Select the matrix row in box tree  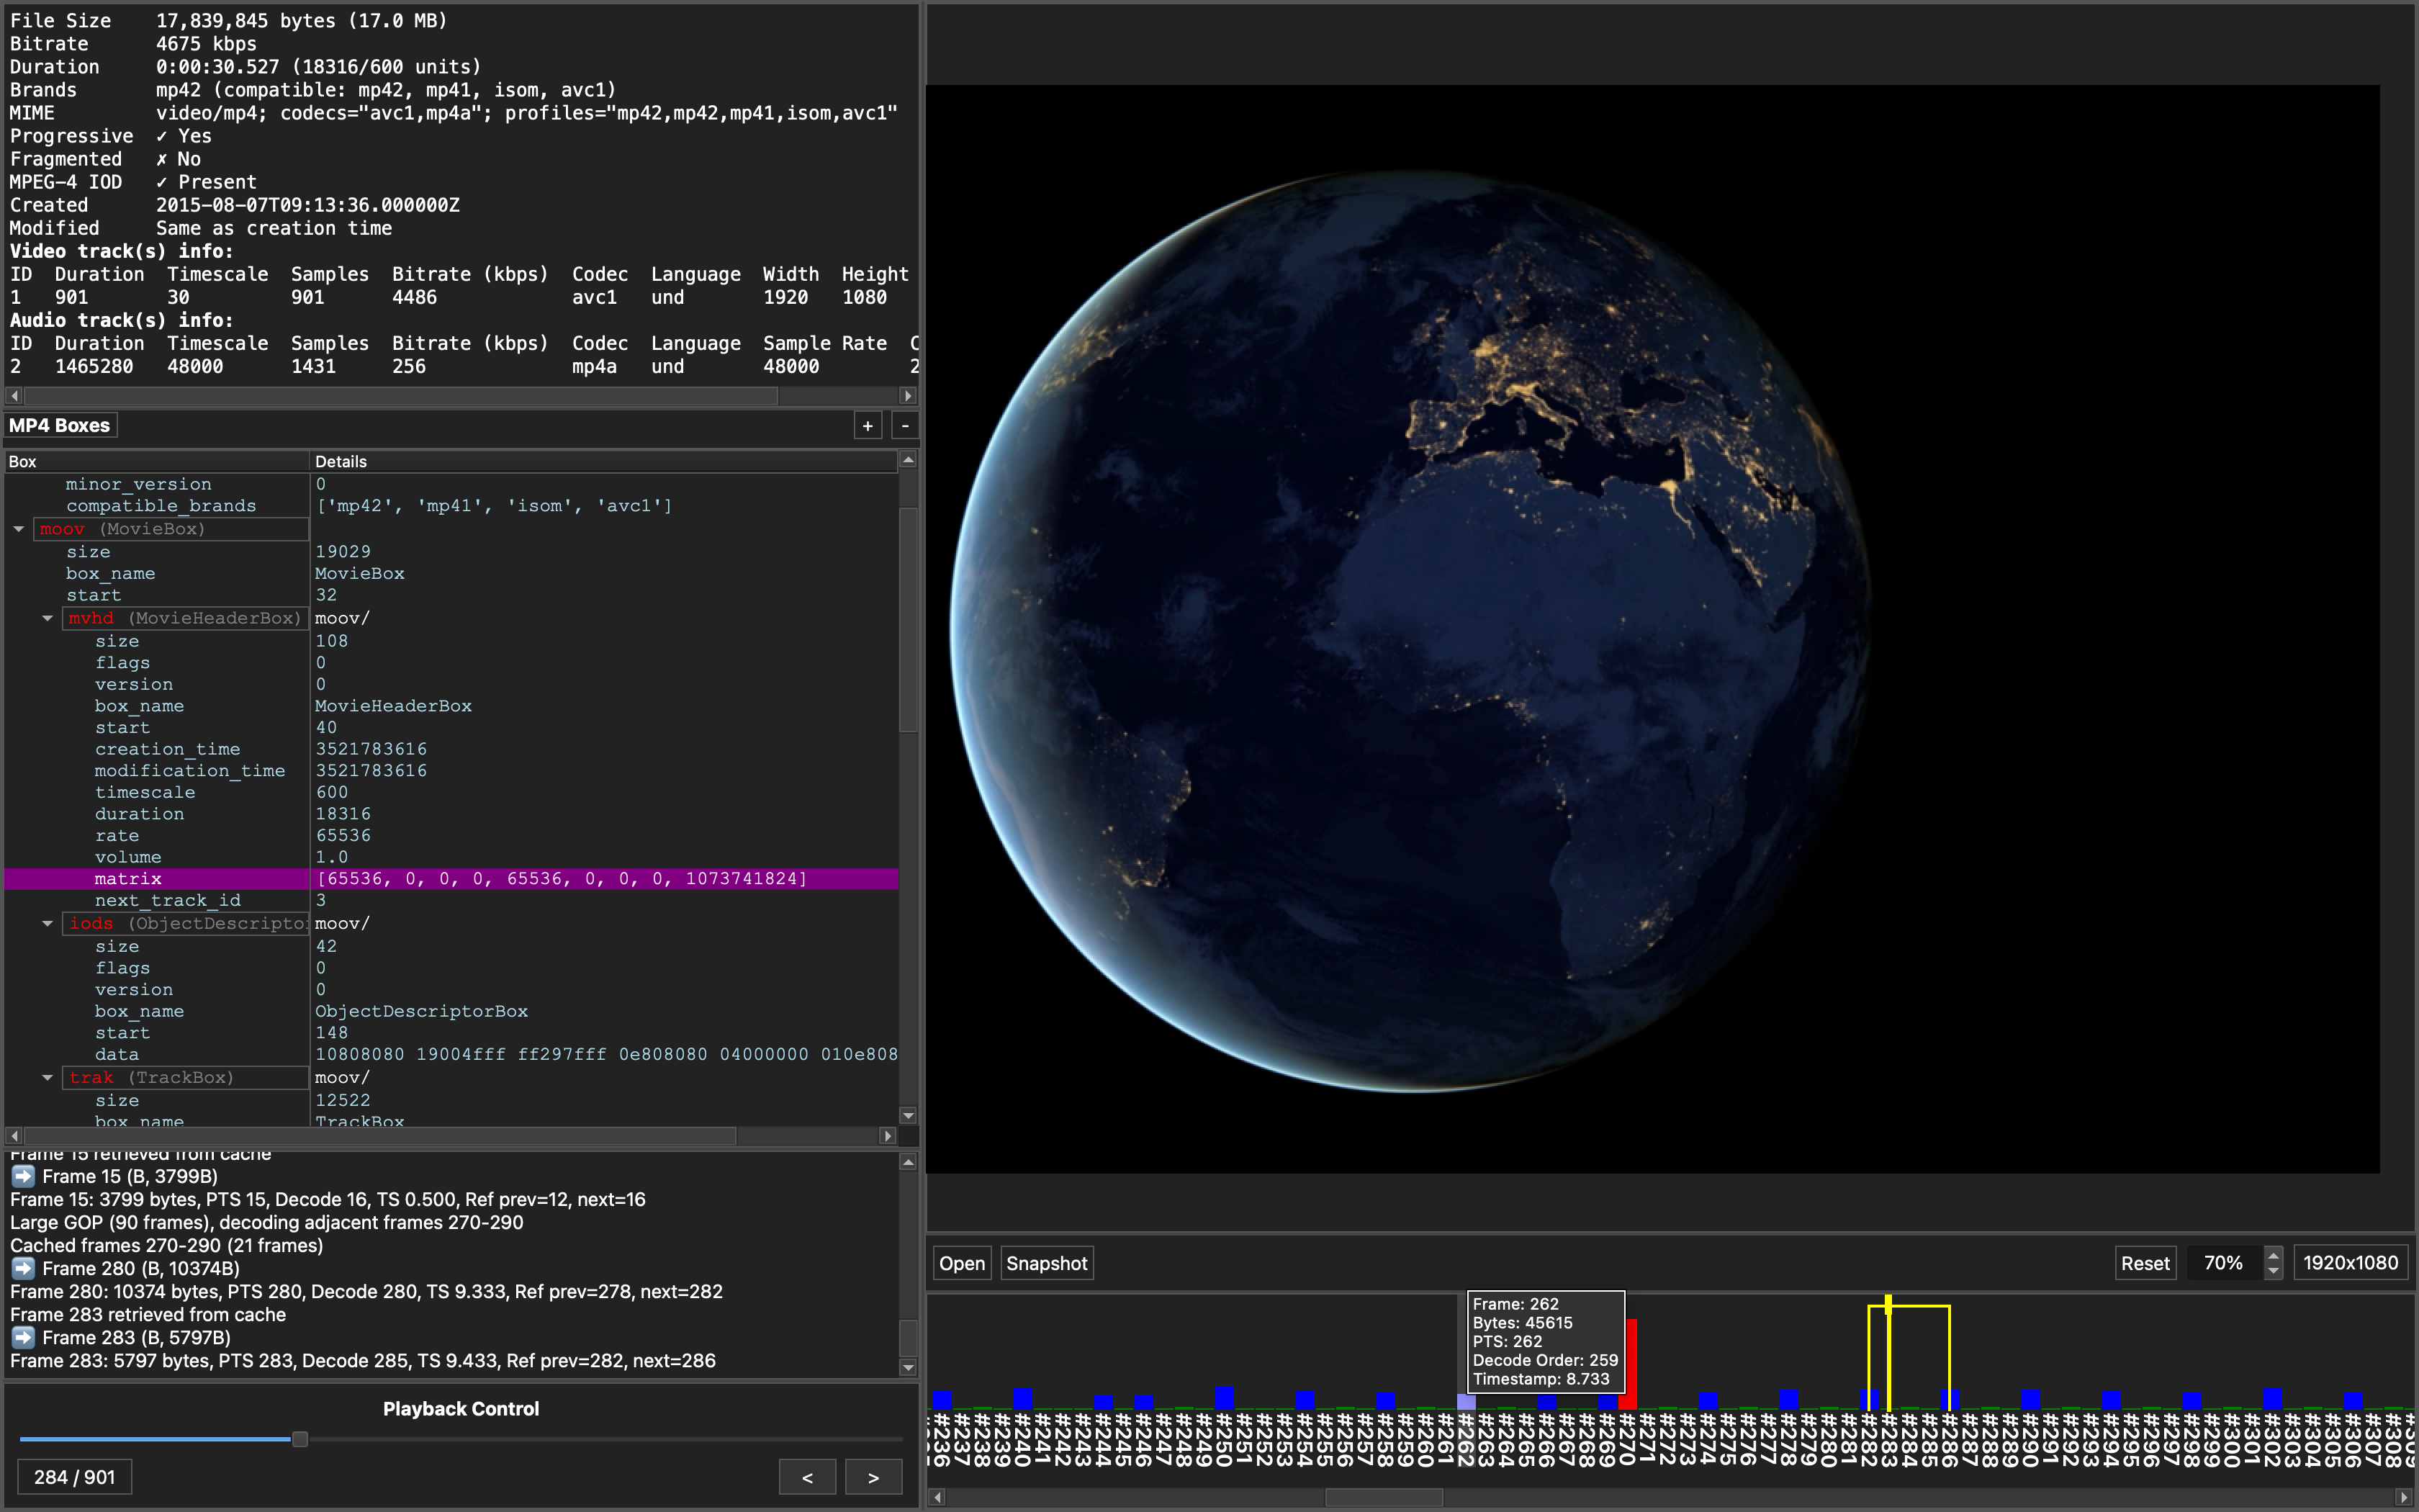coord(128,879)
